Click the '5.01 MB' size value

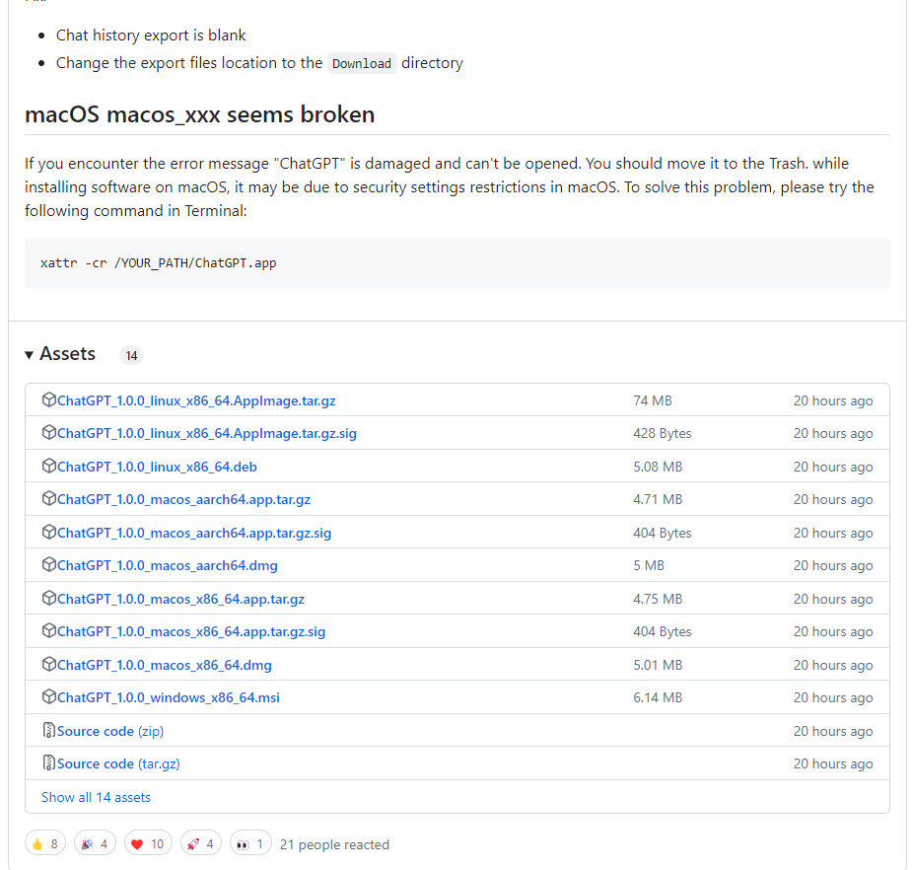pos(658,666)
